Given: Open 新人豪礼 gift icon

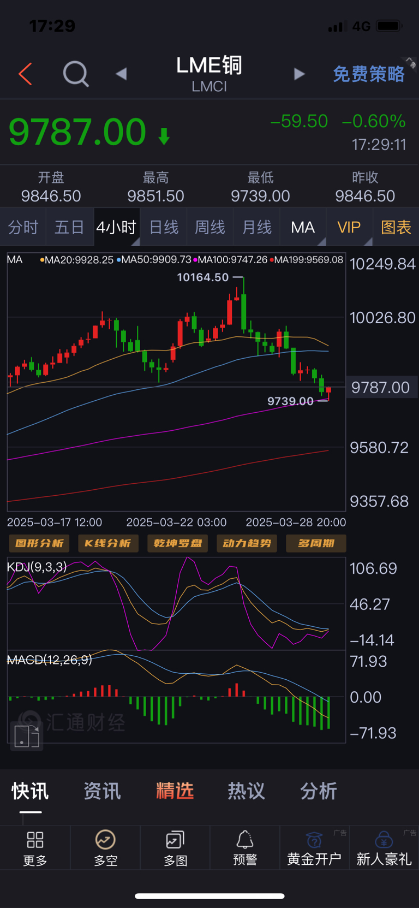Looking at the screenshot, I should pyautogui.click(x=384, y=840).
